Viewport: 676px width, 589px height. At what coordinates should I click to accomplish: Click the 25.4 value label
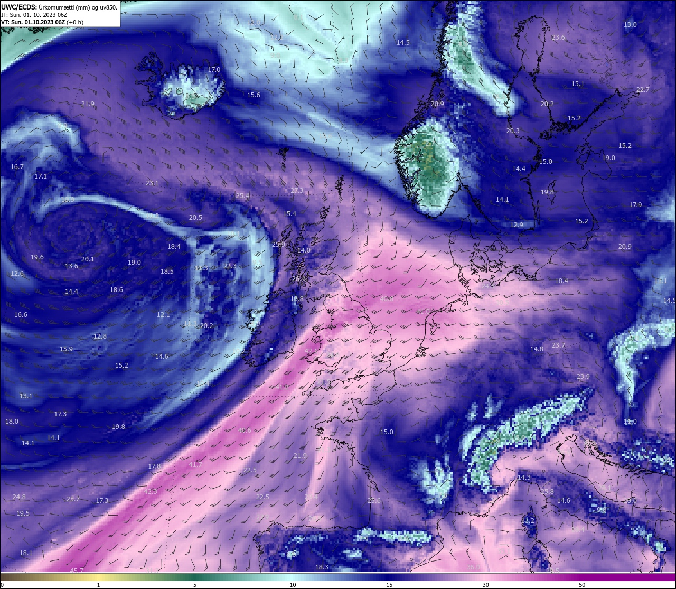[242, 196]
